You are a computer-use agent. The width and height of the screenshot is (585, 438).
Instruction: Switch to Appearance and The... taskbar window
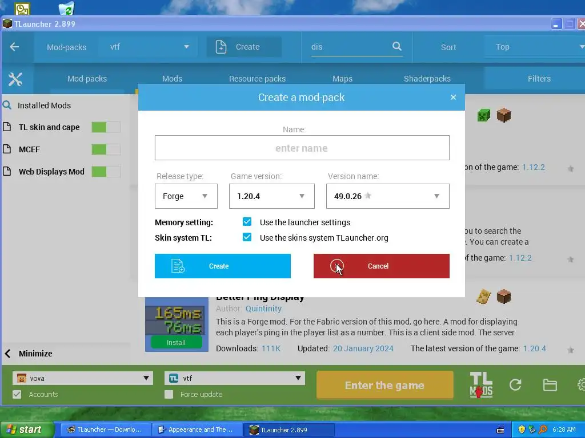coord(197,429)
